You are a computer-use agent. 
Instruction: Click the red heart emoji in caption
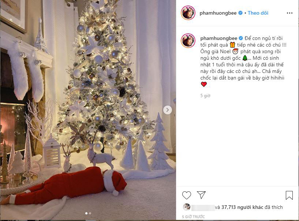coord(204,84)
